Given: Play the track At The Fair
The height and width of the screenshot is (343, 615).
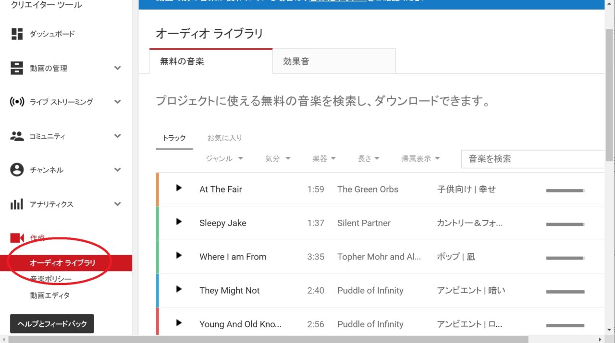Looking at the screenshot, I should (179, 188).
